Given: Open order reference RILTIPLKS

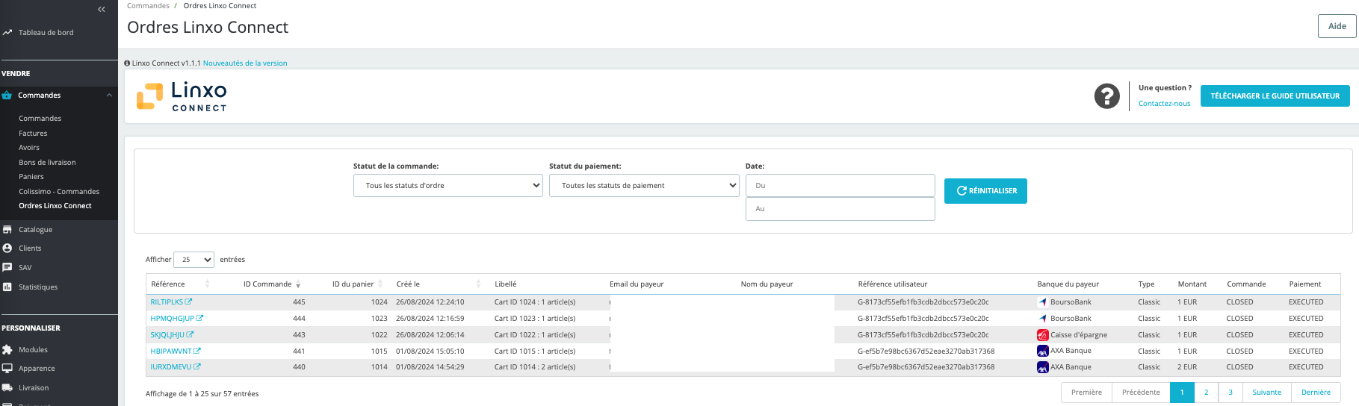Looking at the screenshot, I should click(167, 302).
